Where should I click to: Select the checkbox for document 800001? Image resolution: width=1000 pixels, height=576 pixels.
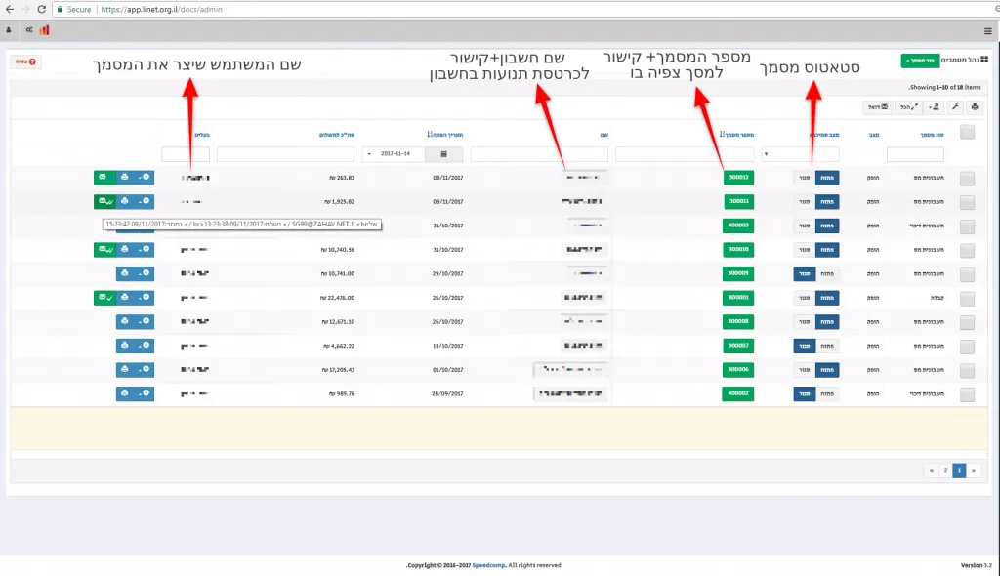pyautogui.click(x=967, y=299)
